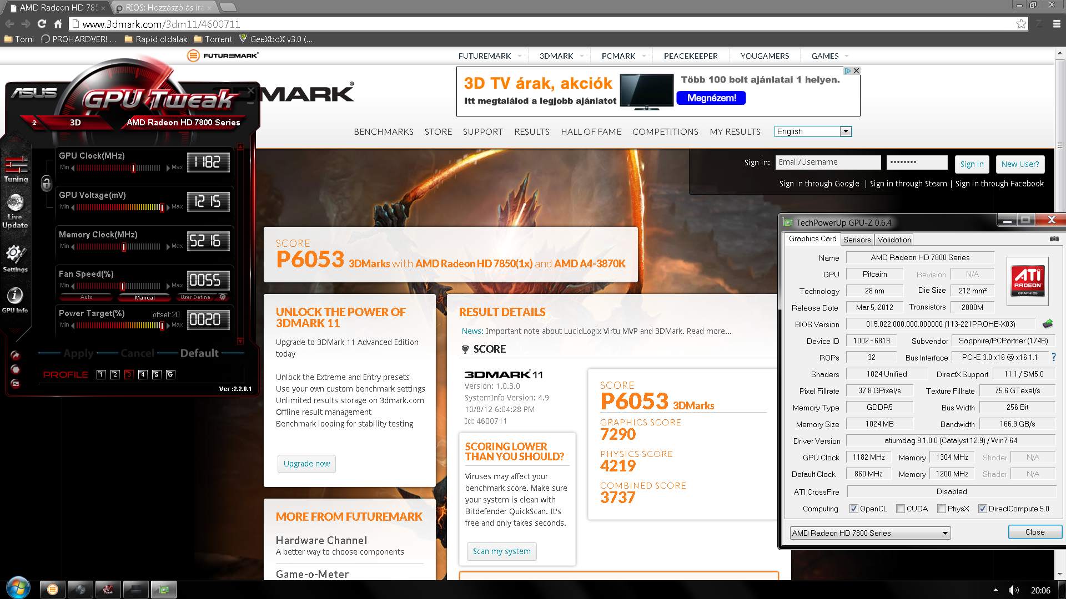Image resolution: width=1066 pixels, height=599 pixels.
Task: Click the Power Target slider handle
Action: (162, 326)
